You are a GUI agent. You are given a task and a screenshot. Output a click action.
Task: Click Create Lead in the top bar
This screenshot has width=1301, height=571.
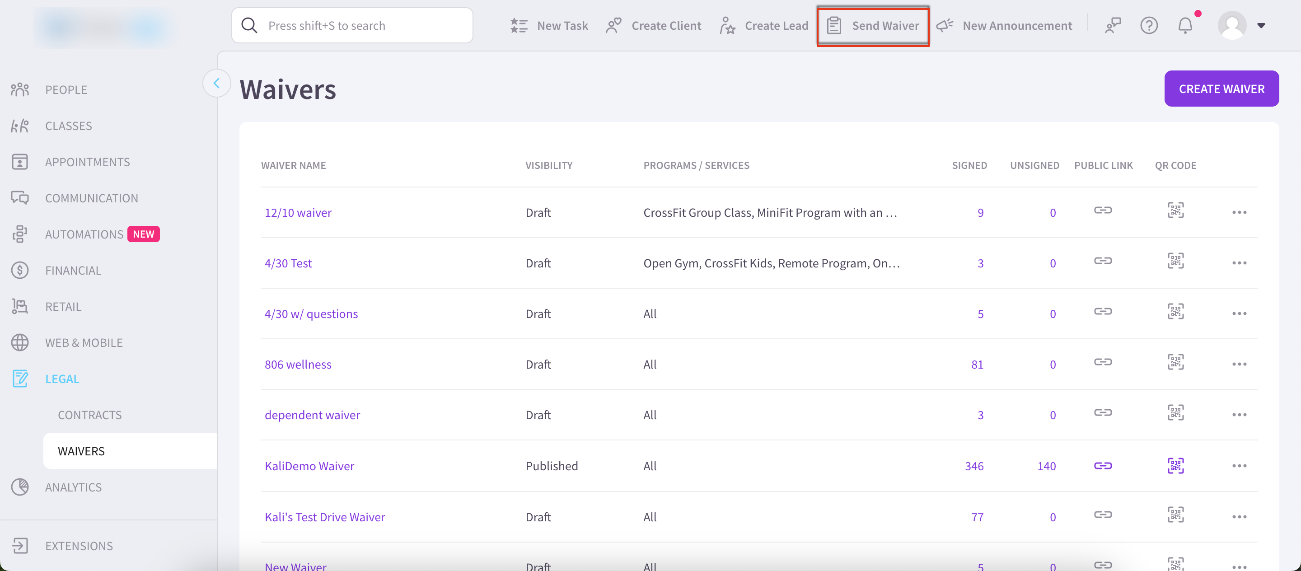point(763,26)
